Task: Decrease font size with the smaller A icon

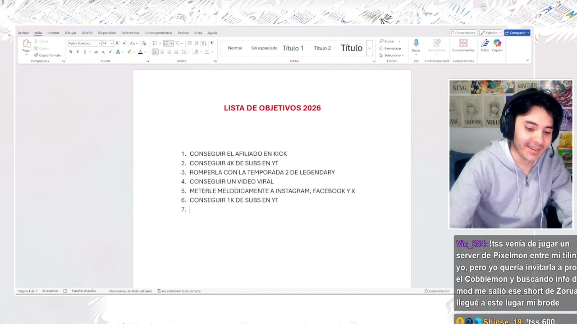Action: (x=124, y=43)
